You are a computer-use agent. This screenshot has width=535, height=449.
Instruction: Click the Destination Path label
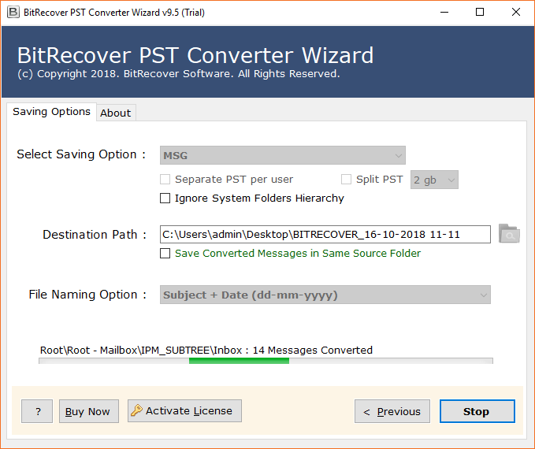[95, 235]
